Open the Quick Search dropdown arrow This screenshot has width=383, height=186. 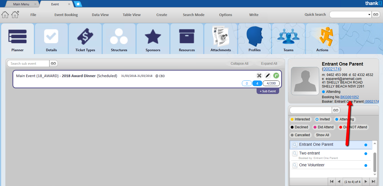369,15
